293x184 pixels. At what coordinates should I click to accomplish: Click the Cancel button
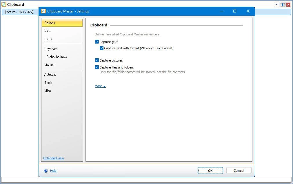click(x=239, y=171)
